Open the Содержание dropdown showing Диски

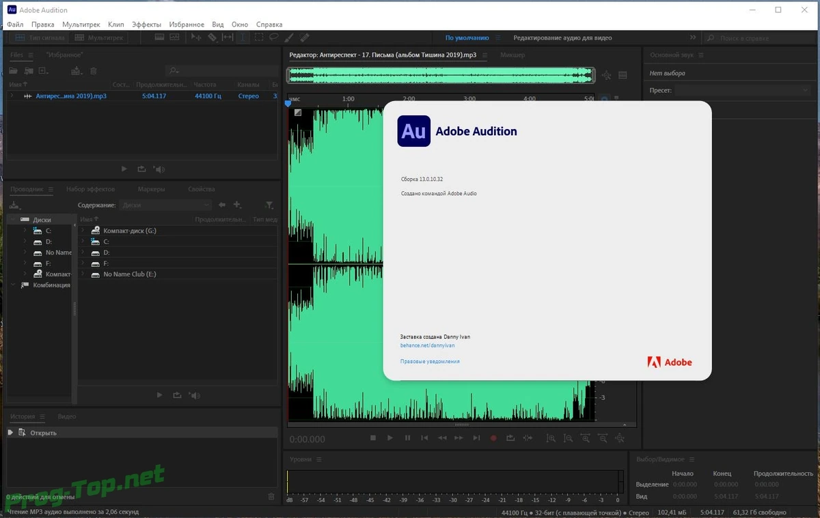coord(166,205)
